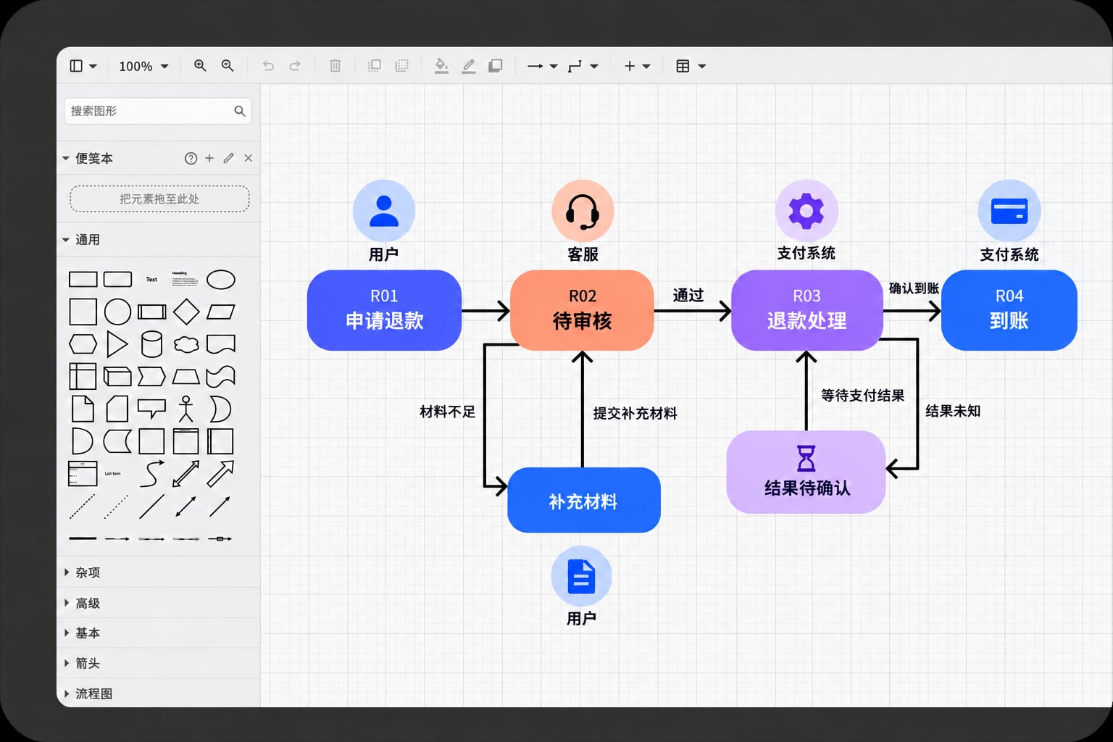Image resolution: width=1113 pixels, height=742 pixels.
Task: Open the waypoint connector style dropdown
Action: (583, 66)
